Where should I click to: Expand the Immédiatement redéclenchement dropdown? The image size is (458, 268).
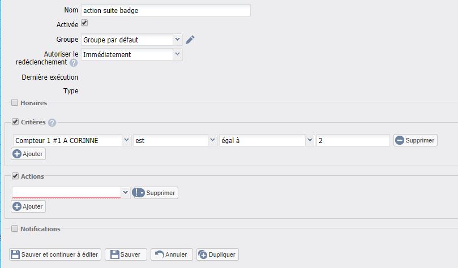point(178,54)
